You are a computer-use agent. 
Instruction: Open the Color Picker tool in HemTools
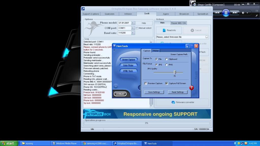pyautogui.click(x=128, y=65)
